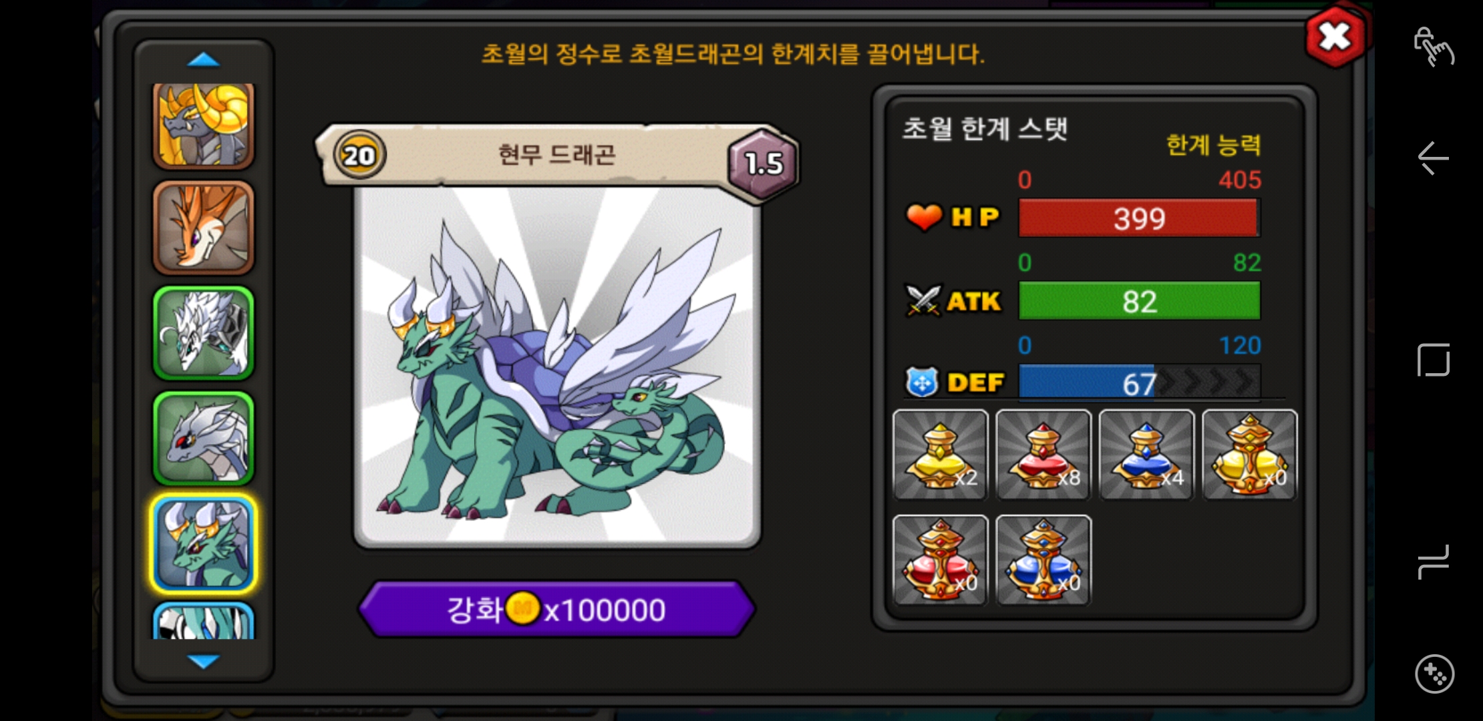Open the game tools controller icon
Image resolution: width=1483 pixels, height=721 pixels.
pyautogui.click(x=1434, y=674)
